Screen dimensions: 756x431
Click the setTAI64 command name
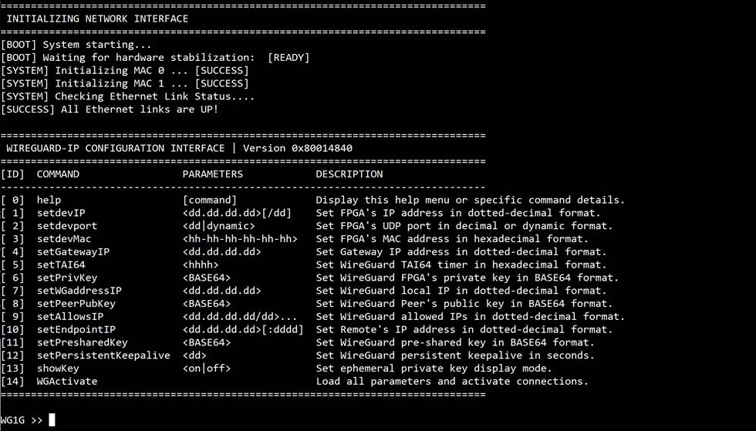coord(61,265)
